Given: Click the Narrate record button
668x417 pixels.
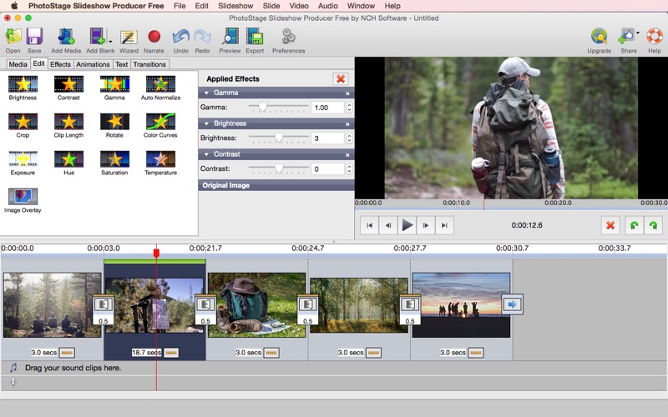Looking at the screenshot, I should (x=154, y=37).
